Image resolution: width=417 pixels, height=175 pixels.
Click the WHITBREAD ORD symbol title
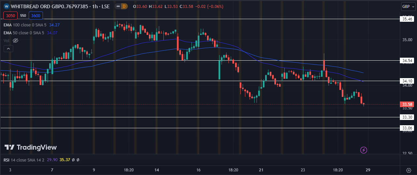(61, 7)
